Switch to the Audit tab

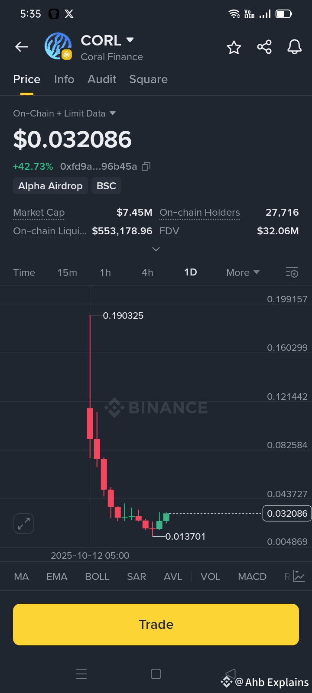[x=102, y=79]
